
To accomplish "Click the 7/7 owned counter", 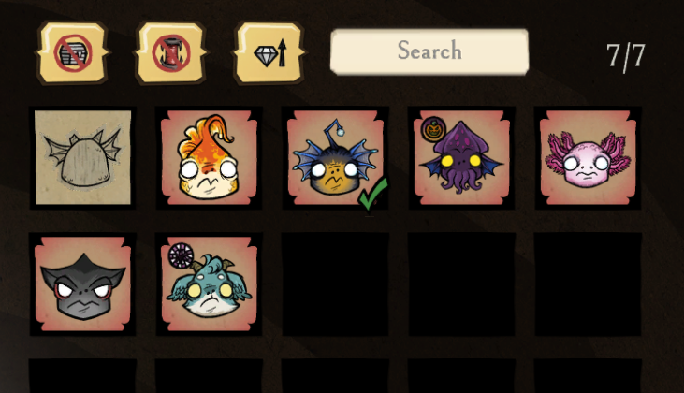I will point(626,56).
